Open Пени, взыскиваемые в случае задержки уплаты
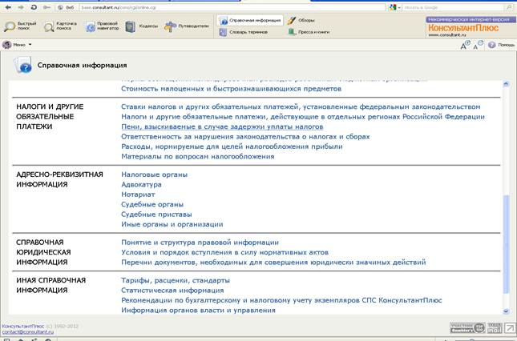This screenshot has height=341, width=517. coord(222,126)
